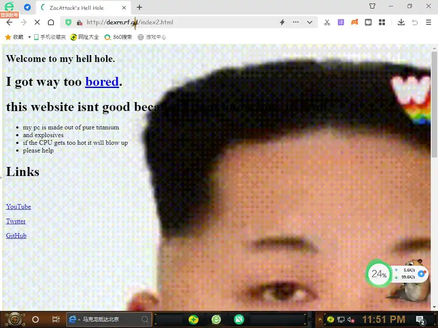Screen dimensions: 438x328
Task: Click 'my pc is made out of pure titanium'
Action: (x=71, y=127)
